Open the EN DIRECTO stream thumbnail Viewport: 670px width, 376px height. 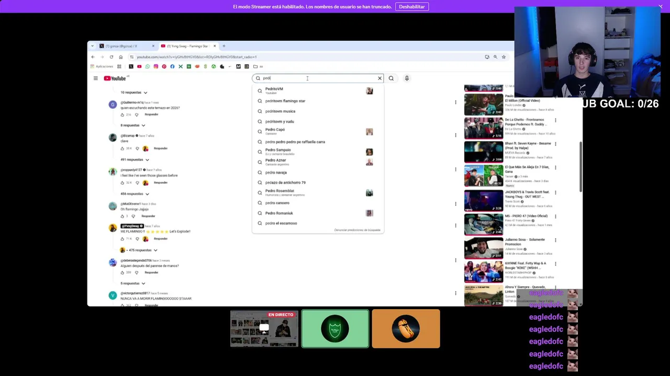[264, 329]
